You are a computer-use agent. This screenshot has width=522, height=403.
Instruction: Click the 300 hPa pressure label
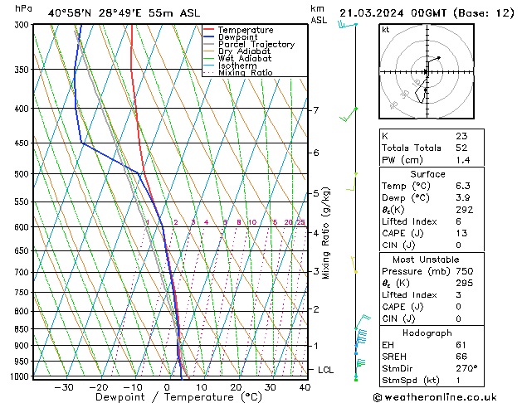click(23, 25)
